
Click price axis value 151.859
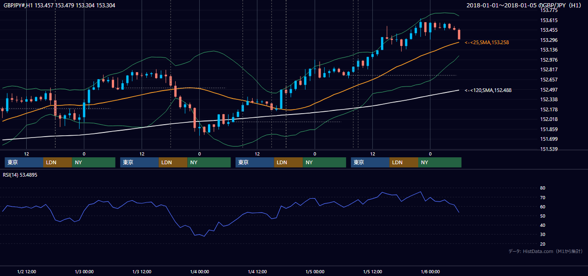(549, 129)
